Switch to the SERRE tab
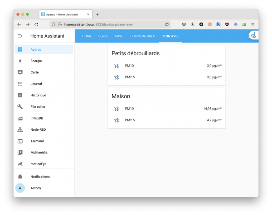The width and height of the screenshot is (272, 215). coord(103,36)
